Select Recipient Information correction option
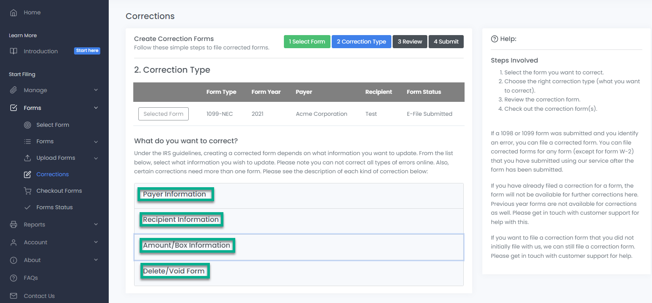 point(181,220)
